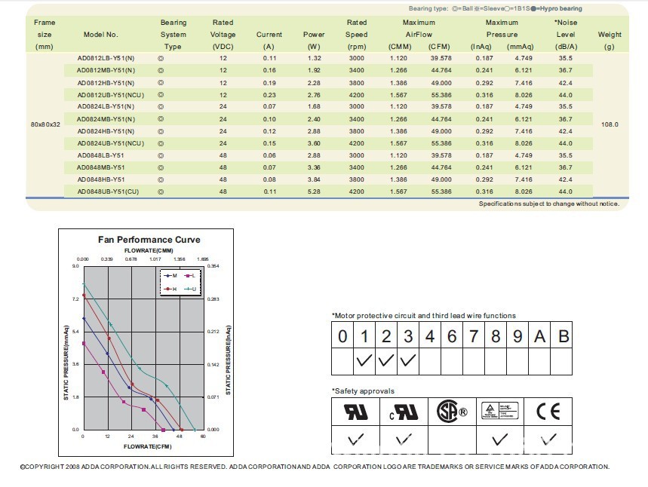648x487 pixels.
Task: Click the CSA certification logo
Action: tap(451, 412)
